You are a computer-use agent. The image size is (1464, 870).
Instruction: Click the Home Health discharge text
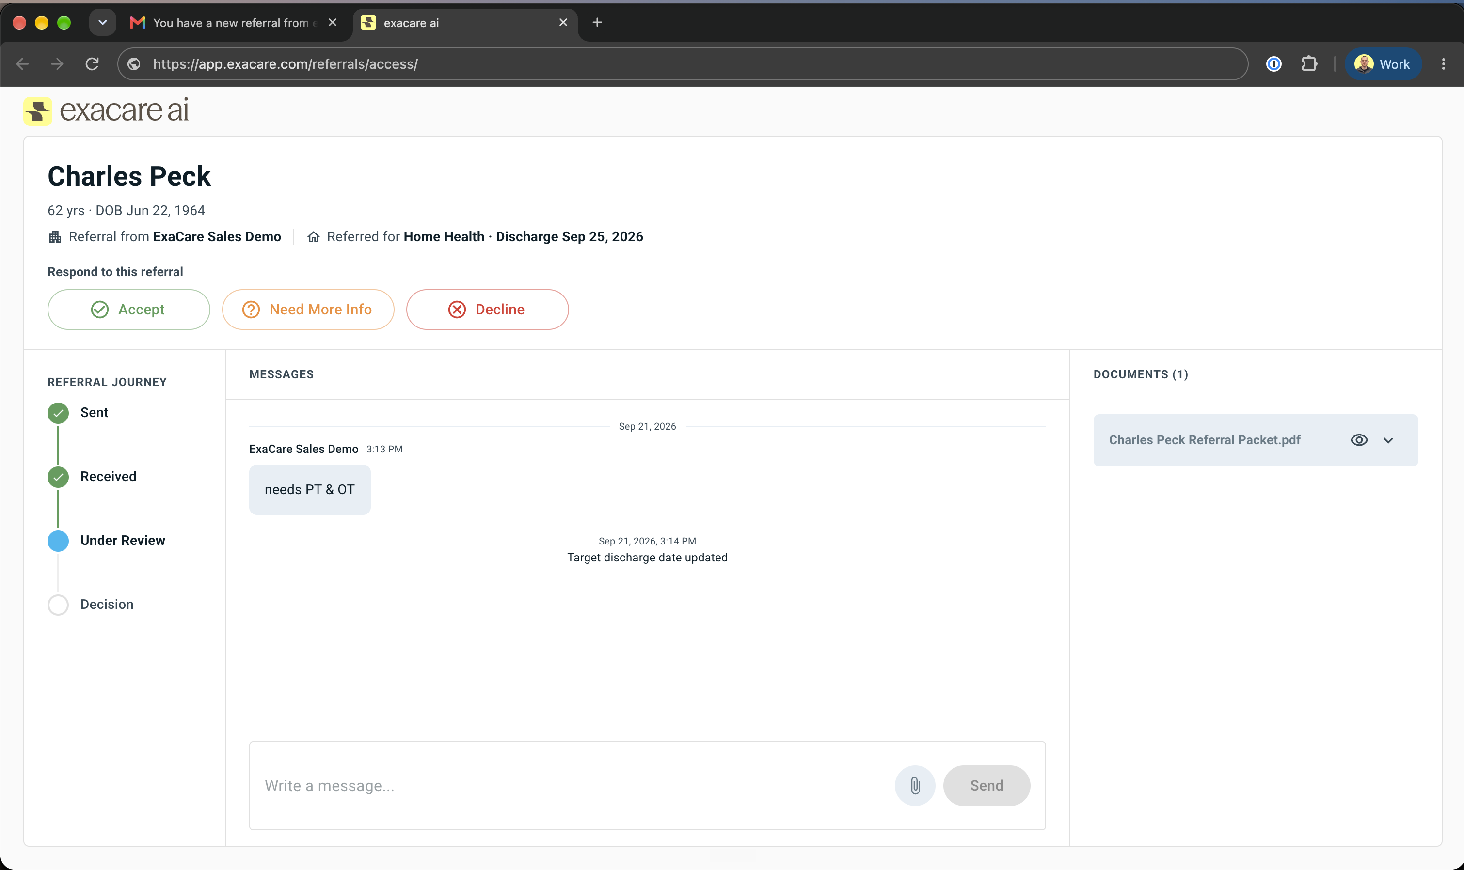coord(523,236)
